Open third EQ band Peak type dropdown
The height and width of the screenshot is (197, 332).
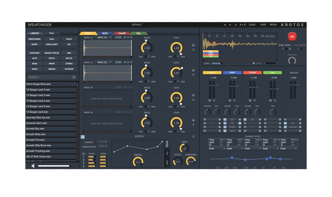(x=253, y=149)
